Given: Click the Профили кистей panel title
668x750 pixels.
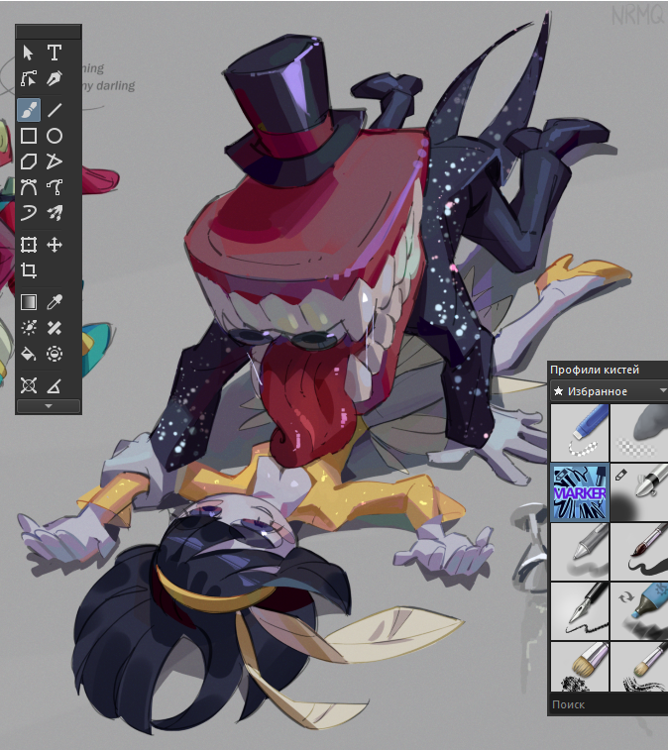Looking at the screenshot, I should 595,370.
